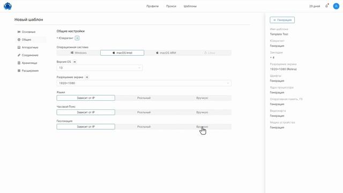Set Языки to Вручную
Image resolution: width=343 pixels, height=193 pixels.
[x=202, y=98]
